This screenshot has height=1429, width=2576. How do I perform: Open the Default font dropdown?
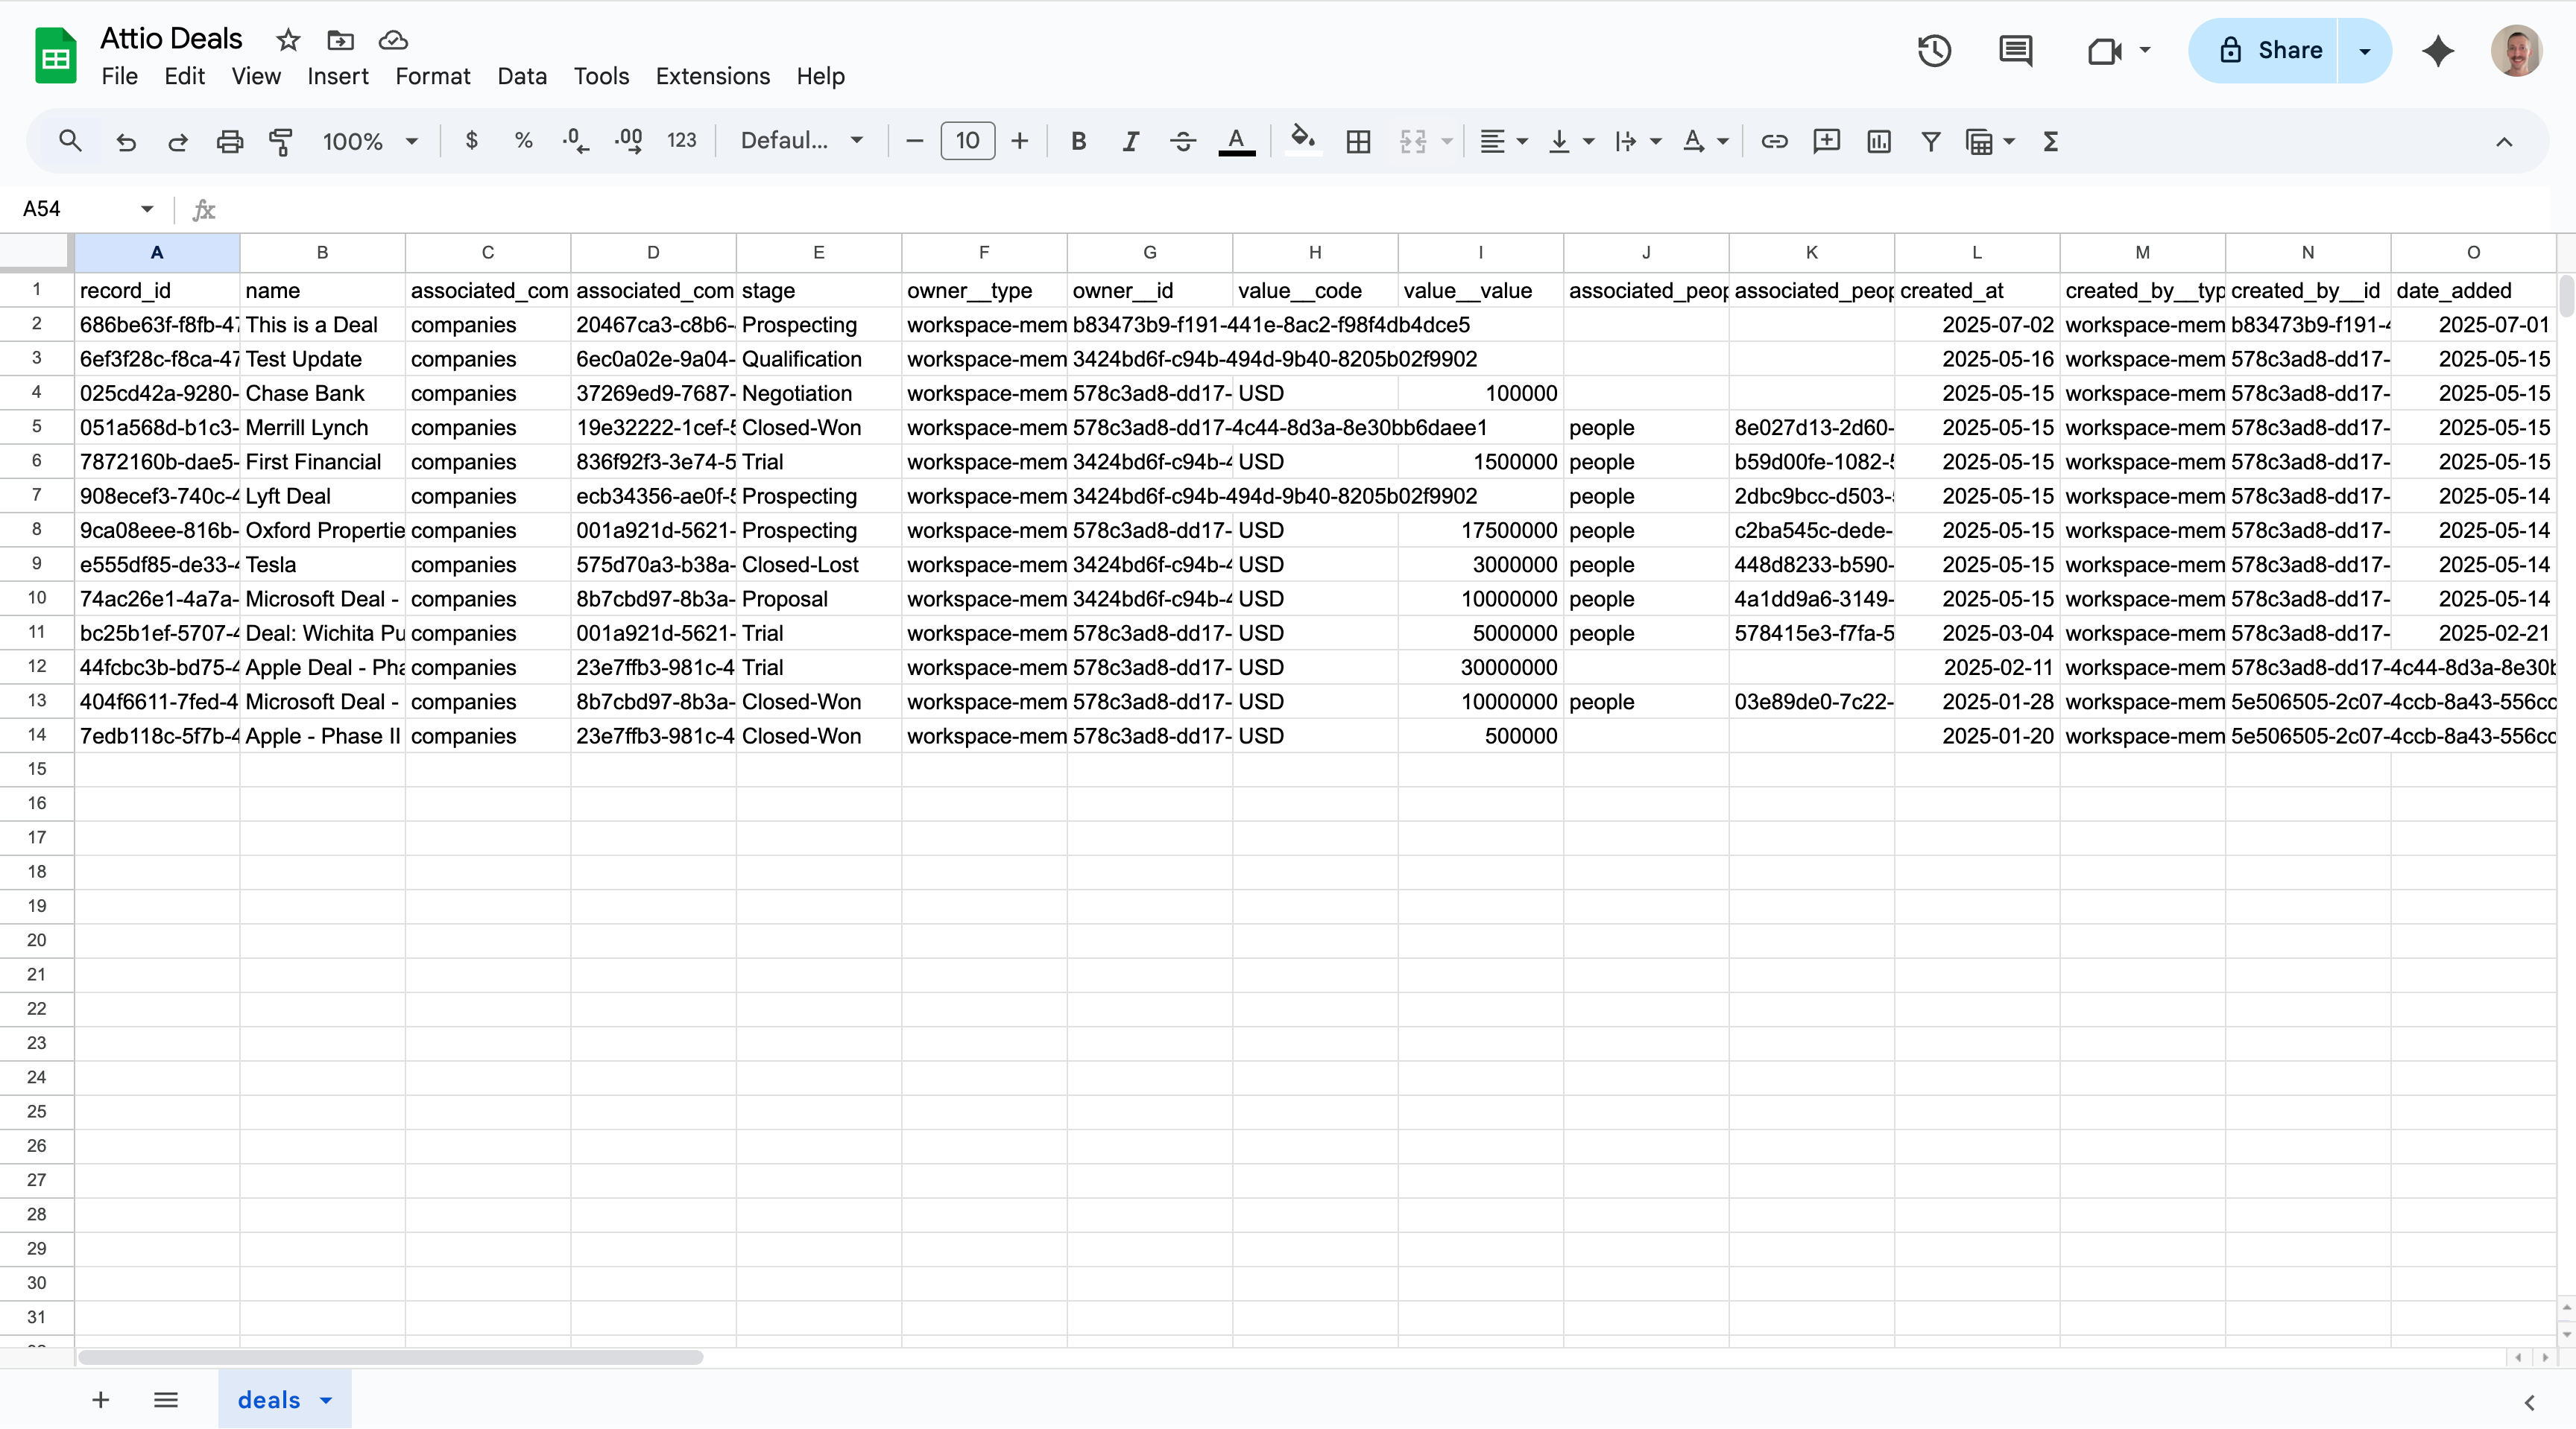click(x=801, y=141)
